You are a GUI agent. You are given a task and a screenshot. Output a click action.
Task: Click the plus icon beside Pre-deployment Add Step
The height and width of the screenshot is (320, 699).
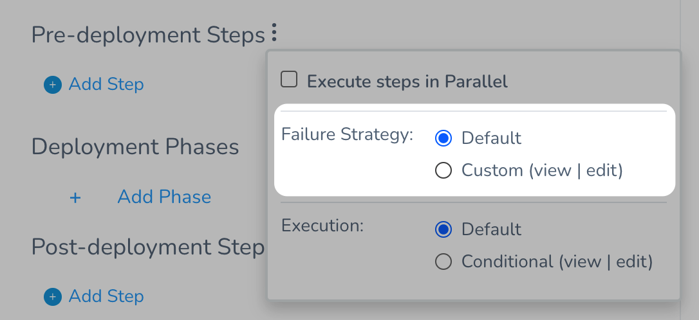tap(53, 84)
